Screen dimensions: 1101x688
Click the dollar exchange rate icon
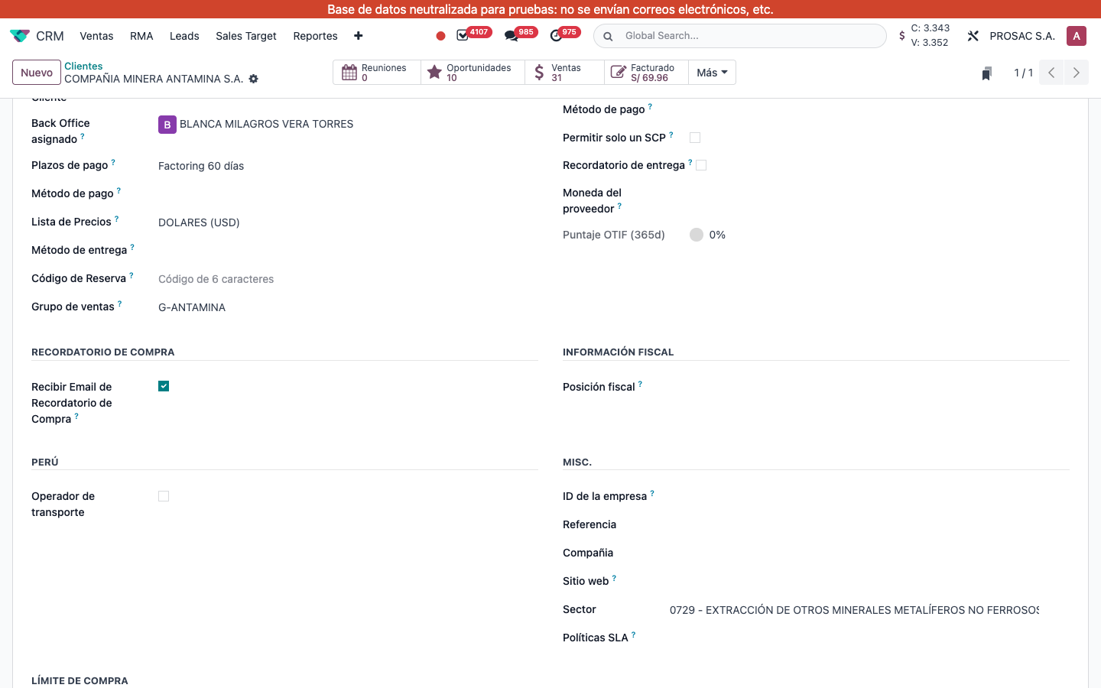(902, 36)
